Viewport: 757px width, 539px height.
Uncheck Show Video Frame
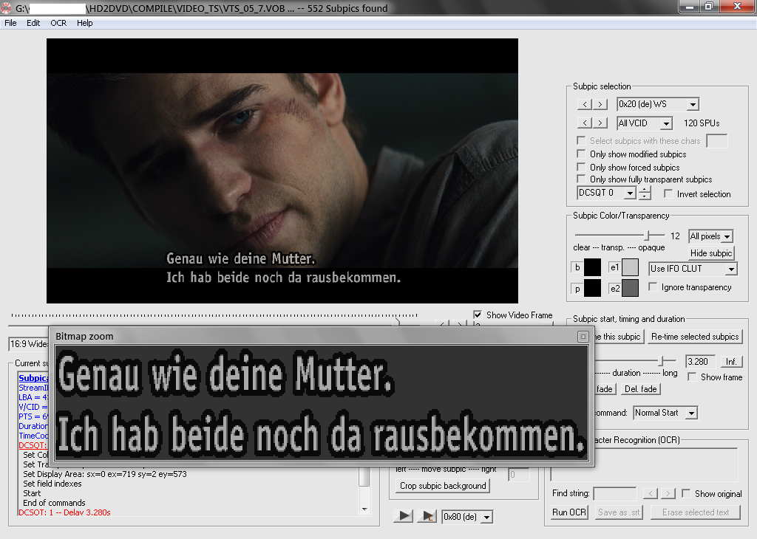tap(478, 315)
